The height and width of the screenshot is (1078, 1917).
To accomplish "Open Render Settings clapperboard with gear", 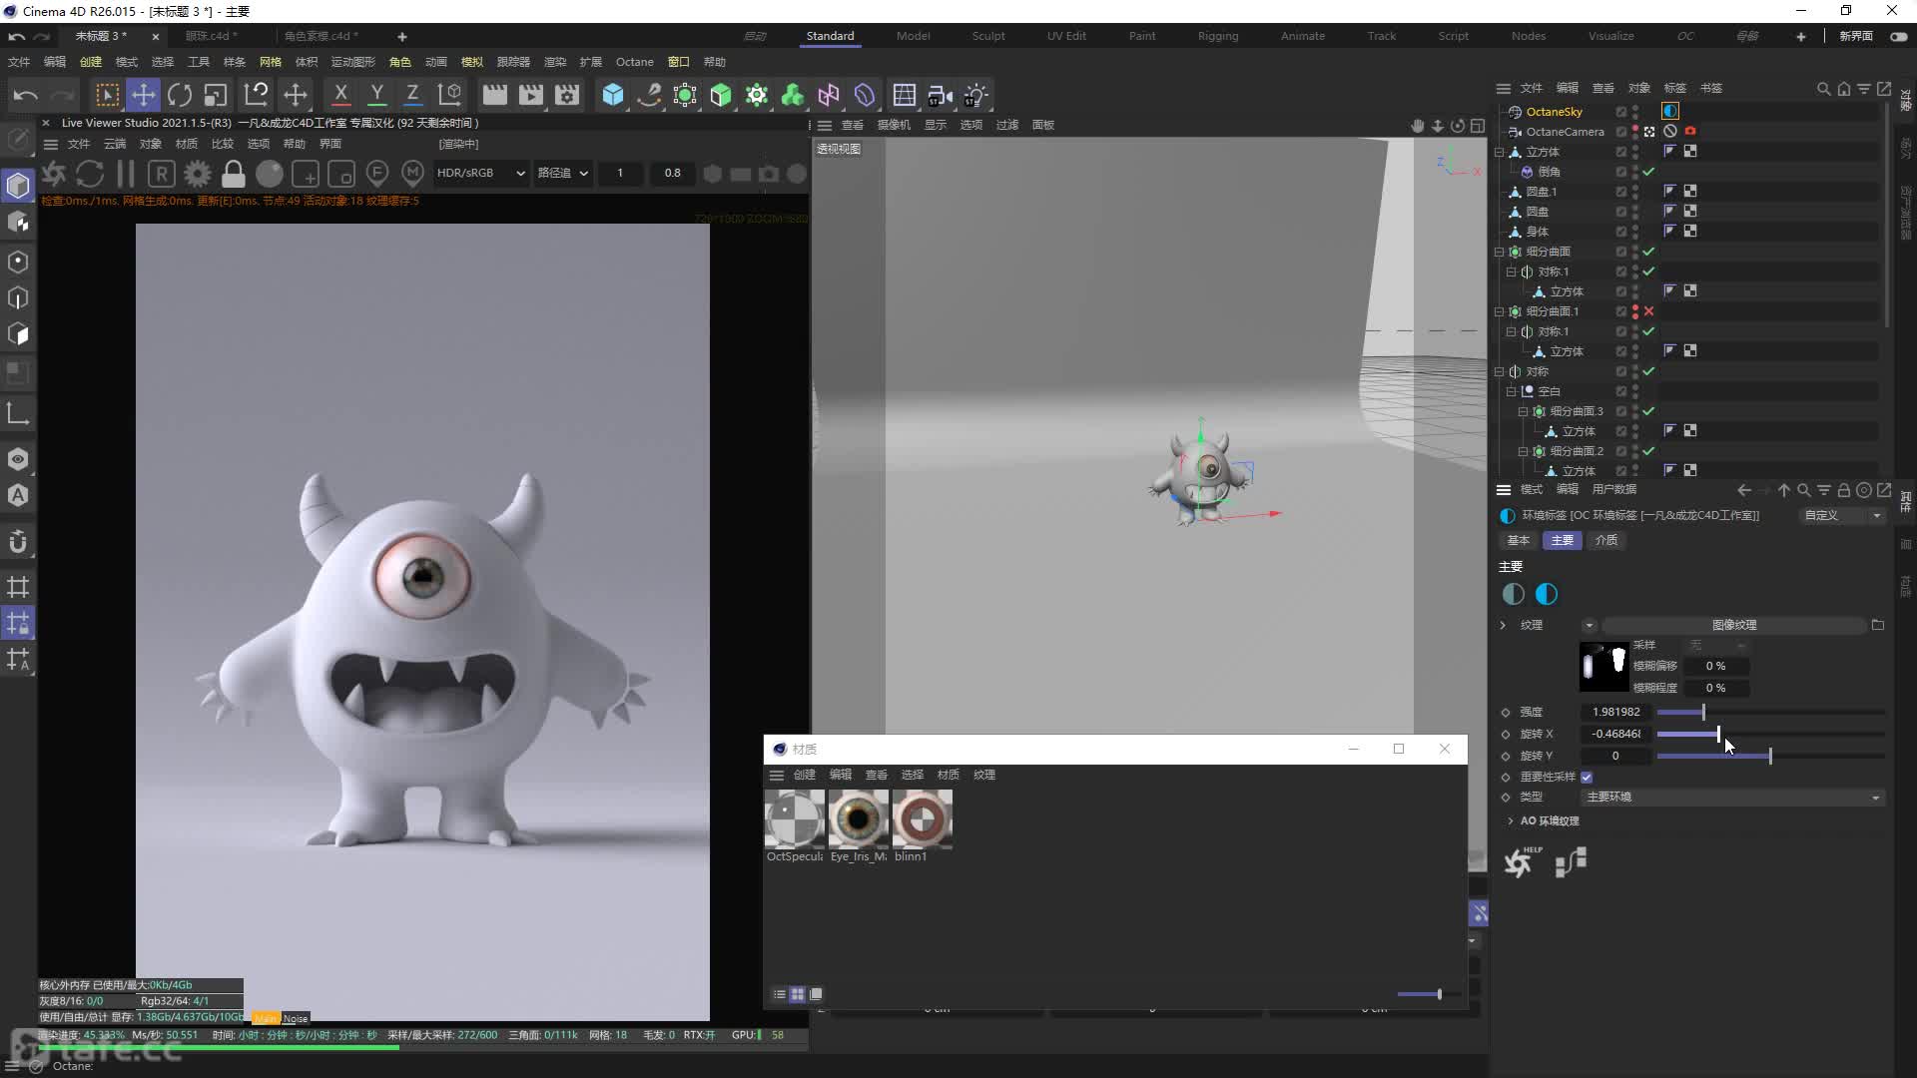I will pyautogui.click(x=567, y=95).
